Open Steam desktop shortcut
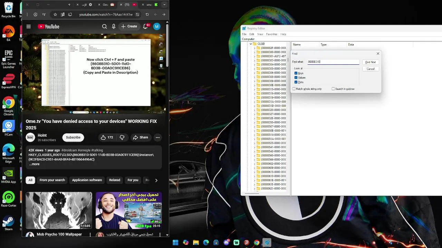Image resolution: width=442 pixels, height=248 pixels. coord(9,223)
